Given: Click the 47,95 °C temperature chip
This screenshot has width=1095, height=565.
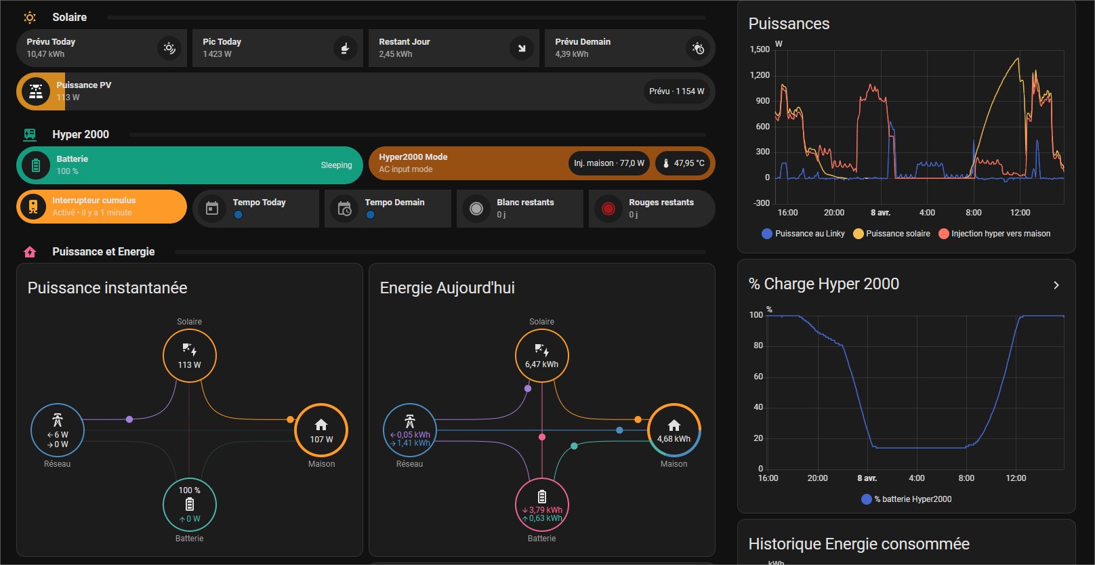Looking at the screenshot, I should (683, 163).
